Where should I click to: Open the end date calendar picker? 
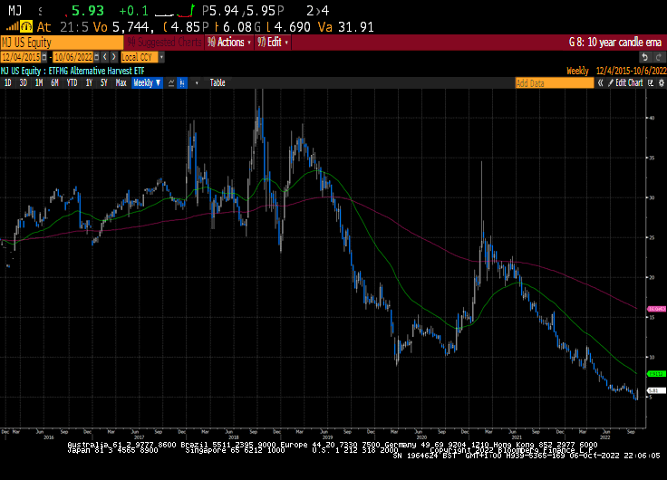click(x=97, y=57)
